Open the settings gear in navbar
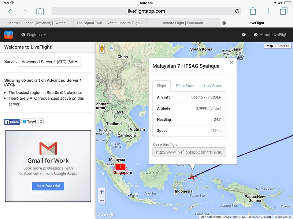The width and height of the screenshot is (293, 219). click(x=244, y=35)
